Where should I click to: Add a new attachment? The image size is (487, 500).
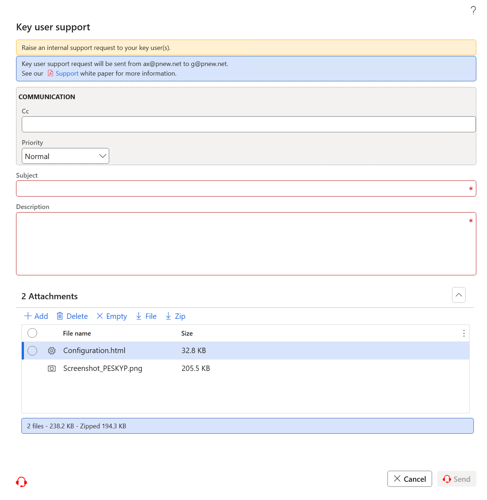36,316
